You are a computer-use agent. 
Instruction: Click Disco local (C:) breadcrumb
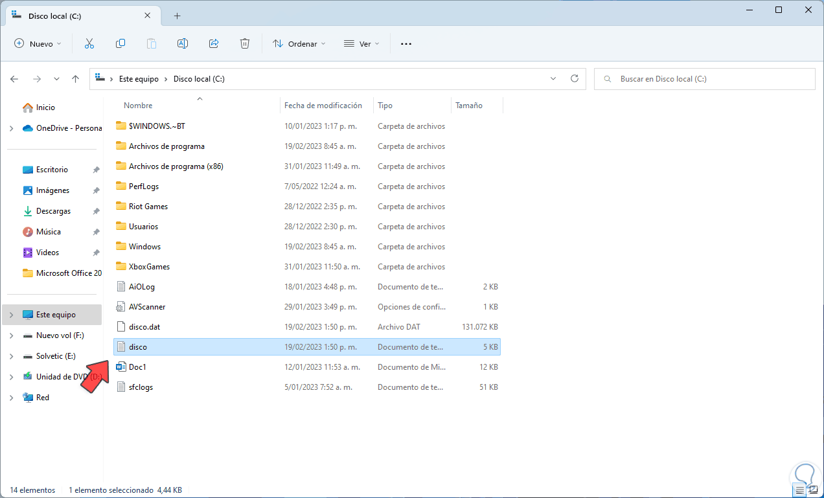click(199, 79)
